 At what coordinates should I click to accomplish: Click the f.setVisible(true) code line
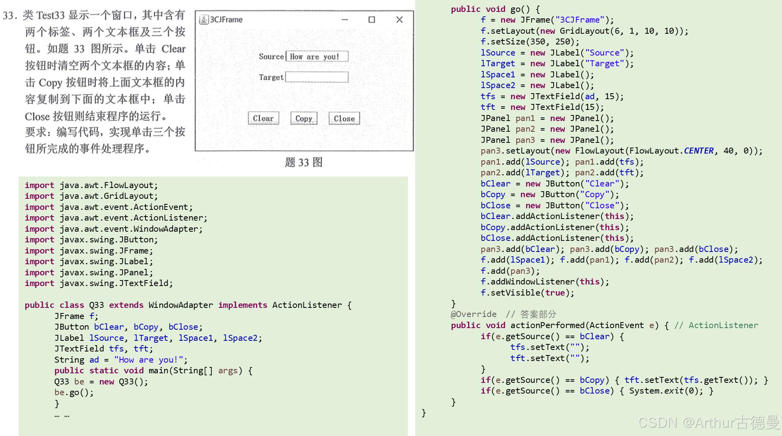tap(527, 293)
